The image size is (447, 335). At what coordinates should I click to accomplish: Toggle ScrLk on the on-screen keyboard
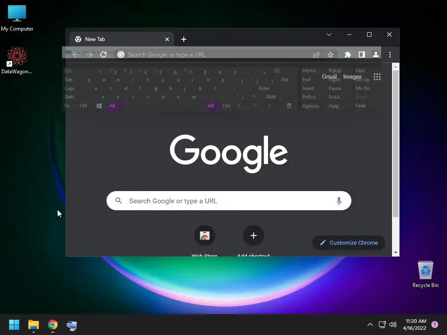pyautogui.click(x=334, y=97)
